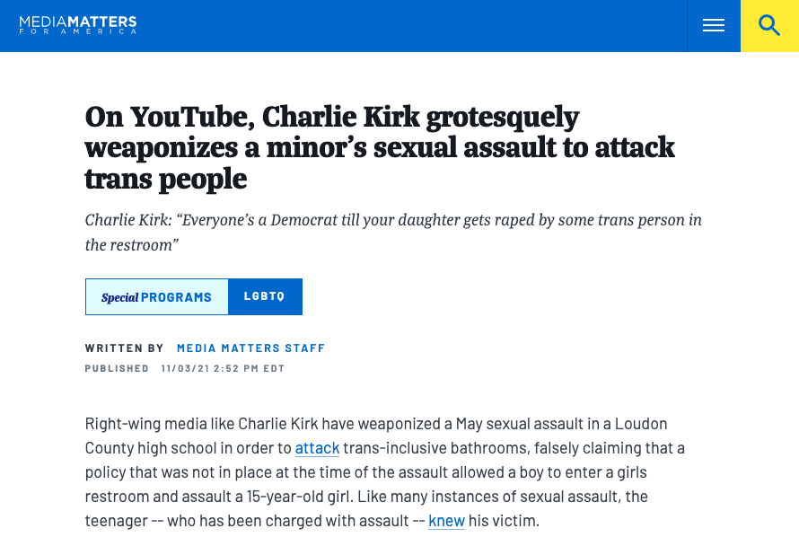Click the word "County" in the paragraph
The width and height of the screenshot is (799, 546).
pos(109,448)
